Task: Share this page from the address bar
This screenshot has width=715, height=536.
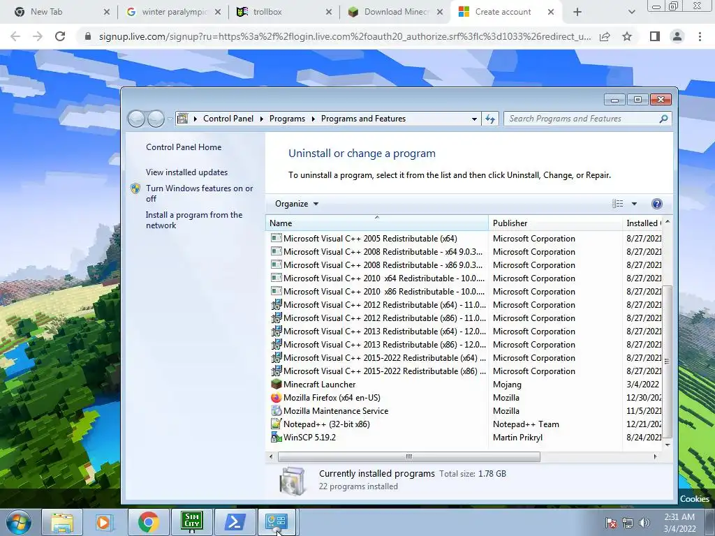Action: point(605,36)
